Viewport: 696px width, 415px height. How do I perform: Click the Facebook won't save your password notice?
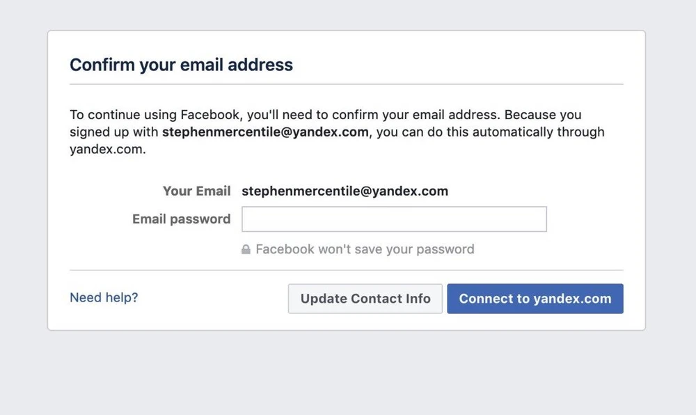point(365,249)
